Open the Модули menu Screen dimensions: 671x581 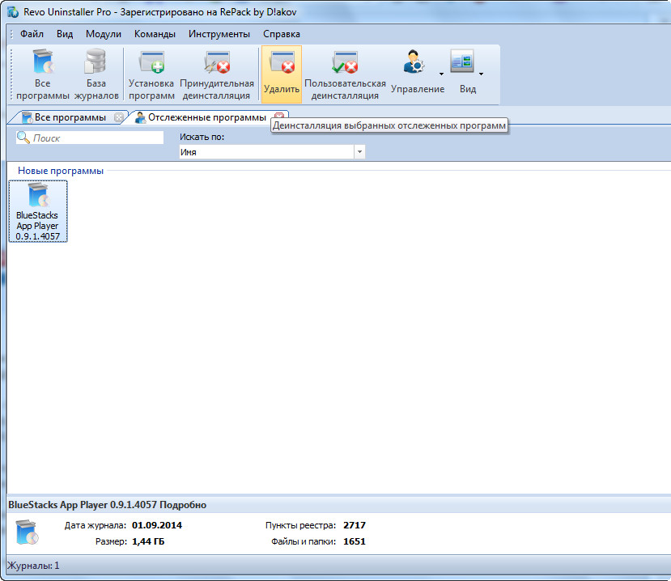tap(104, 34)
